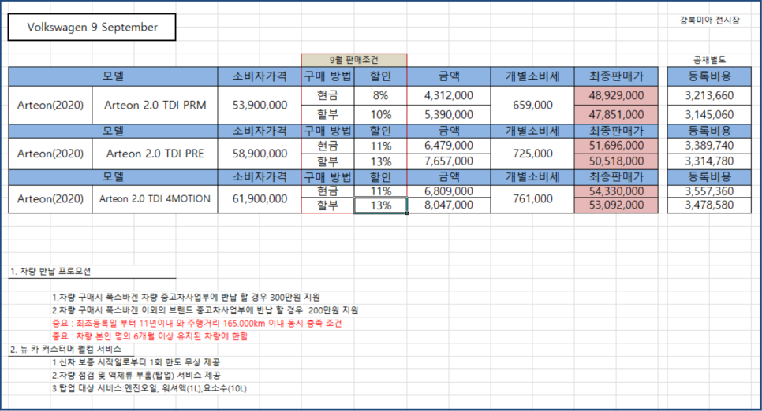Click the consumer price cell 58,900,000
Viewport: 762px width, 411px height.
point(260,154)
